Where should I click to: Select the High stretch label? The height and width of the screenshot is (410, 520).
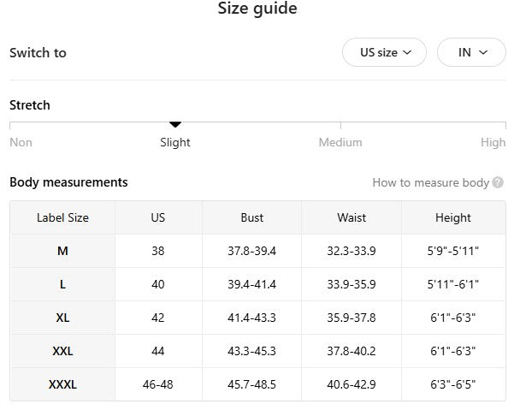coord(493,142)
